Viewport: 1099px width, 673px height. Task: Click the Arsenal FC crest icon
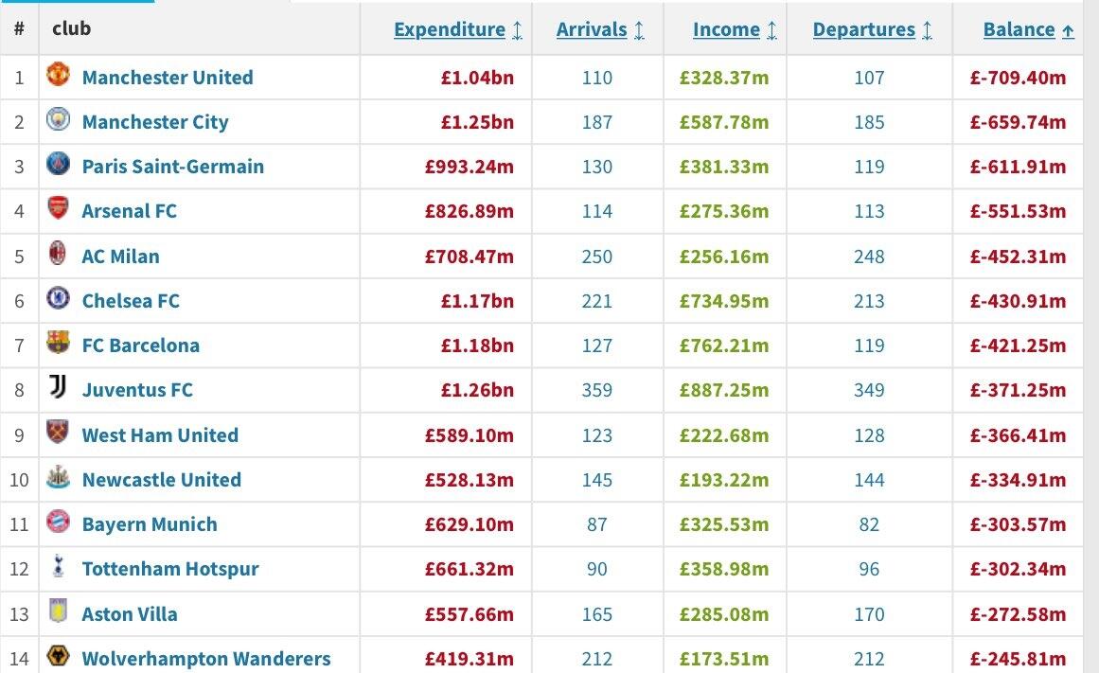point(58,209)
